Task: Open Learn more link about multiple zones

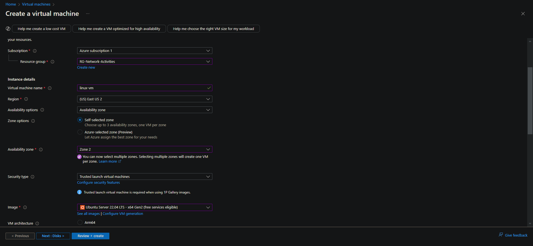Action: tap(108, 161)
